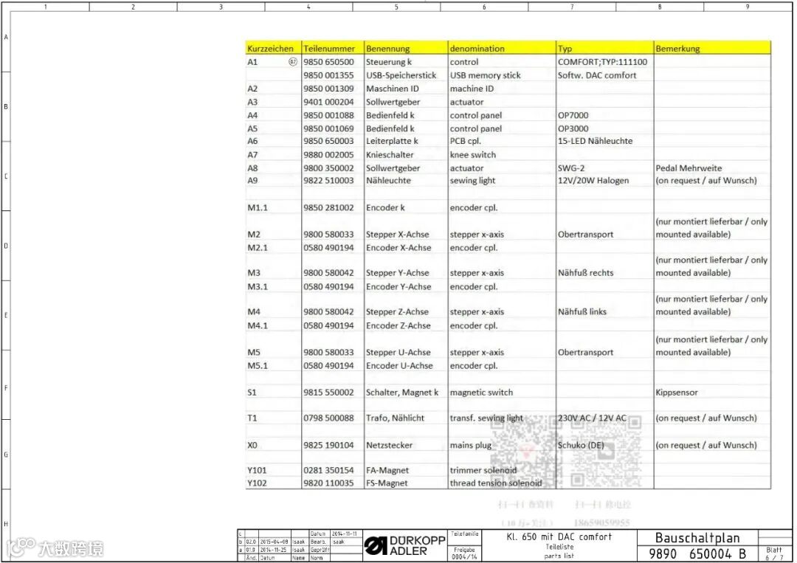797x563 pixels.
Task: Select the 12V/20W Halogen cell
Action: (x=593, y=180)
